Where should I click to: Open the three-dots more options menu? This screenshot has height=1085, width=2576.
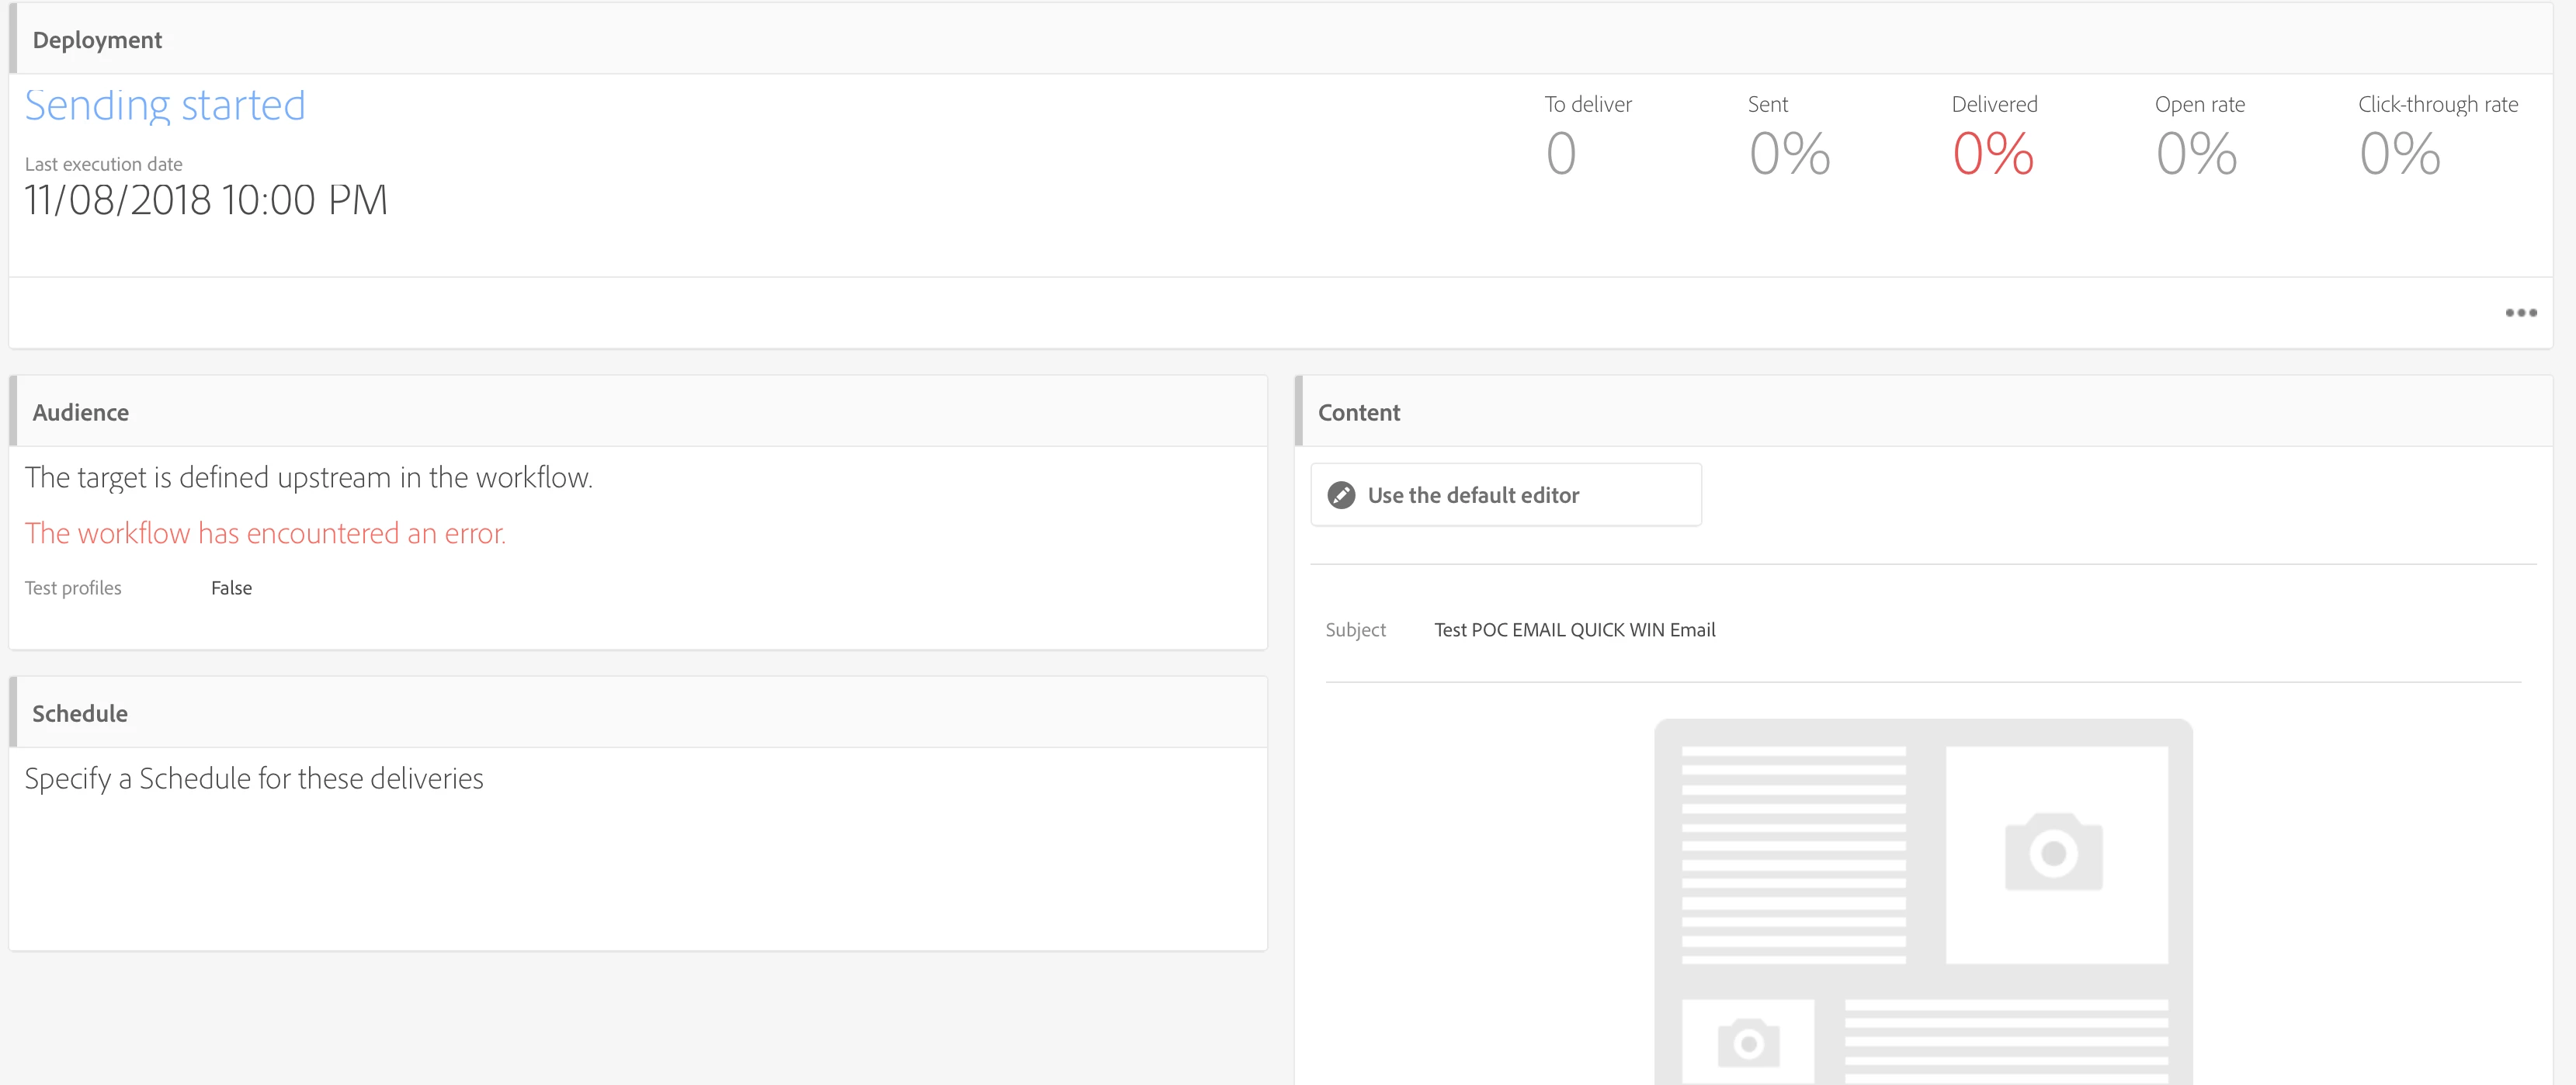click(x=2520, y=313)
